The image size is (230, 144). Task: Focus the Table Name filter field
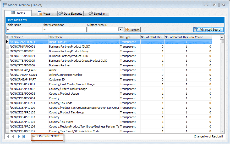24,30
